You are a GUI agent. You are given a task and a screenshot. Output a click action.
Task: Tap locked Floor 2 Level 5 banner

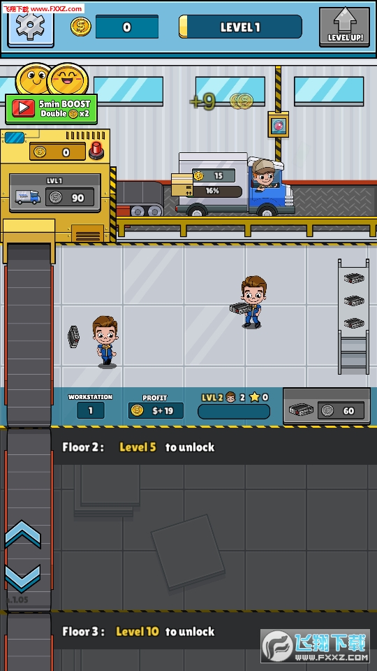coord(215,447)
